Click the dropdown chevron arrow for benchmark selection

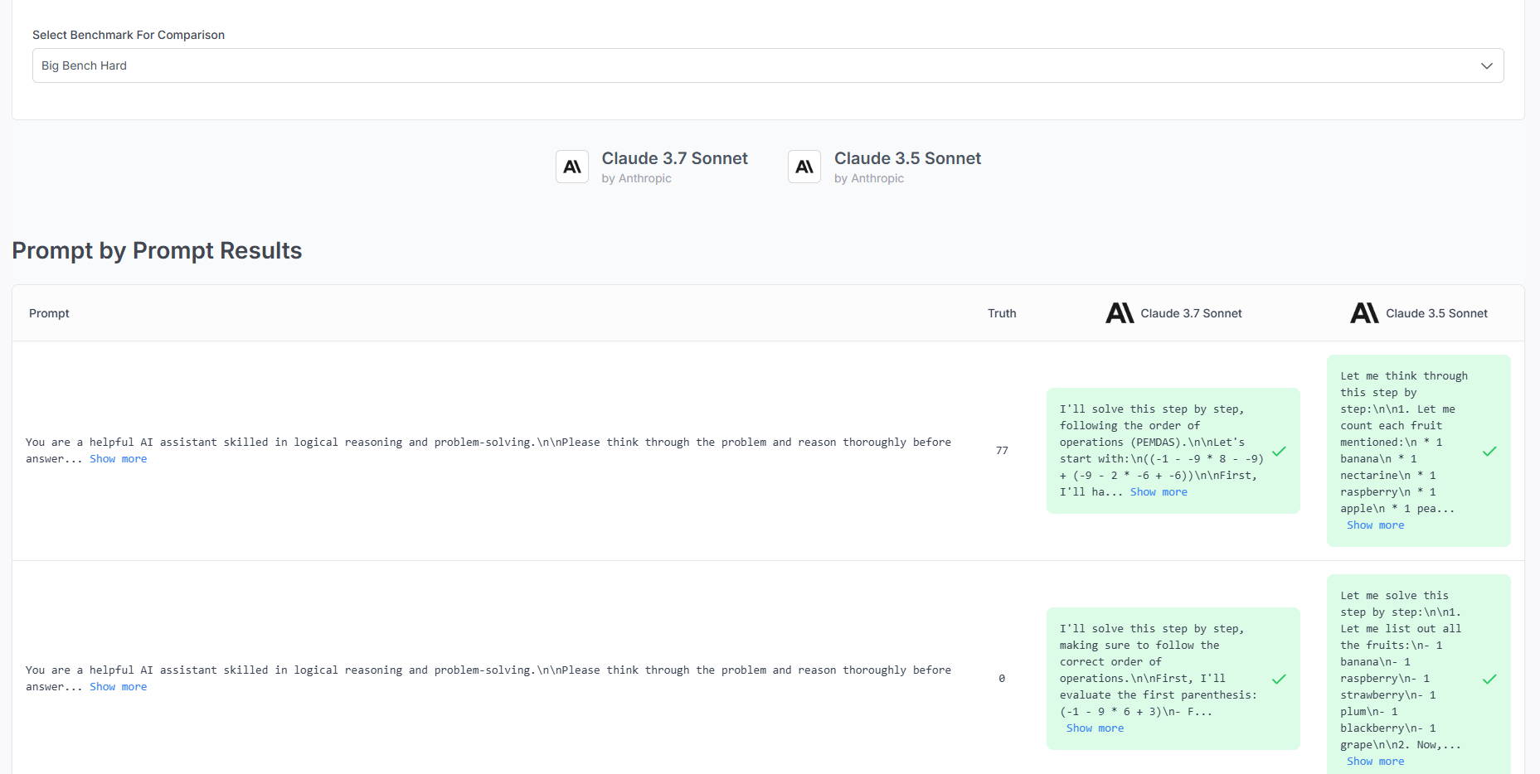1487,65
